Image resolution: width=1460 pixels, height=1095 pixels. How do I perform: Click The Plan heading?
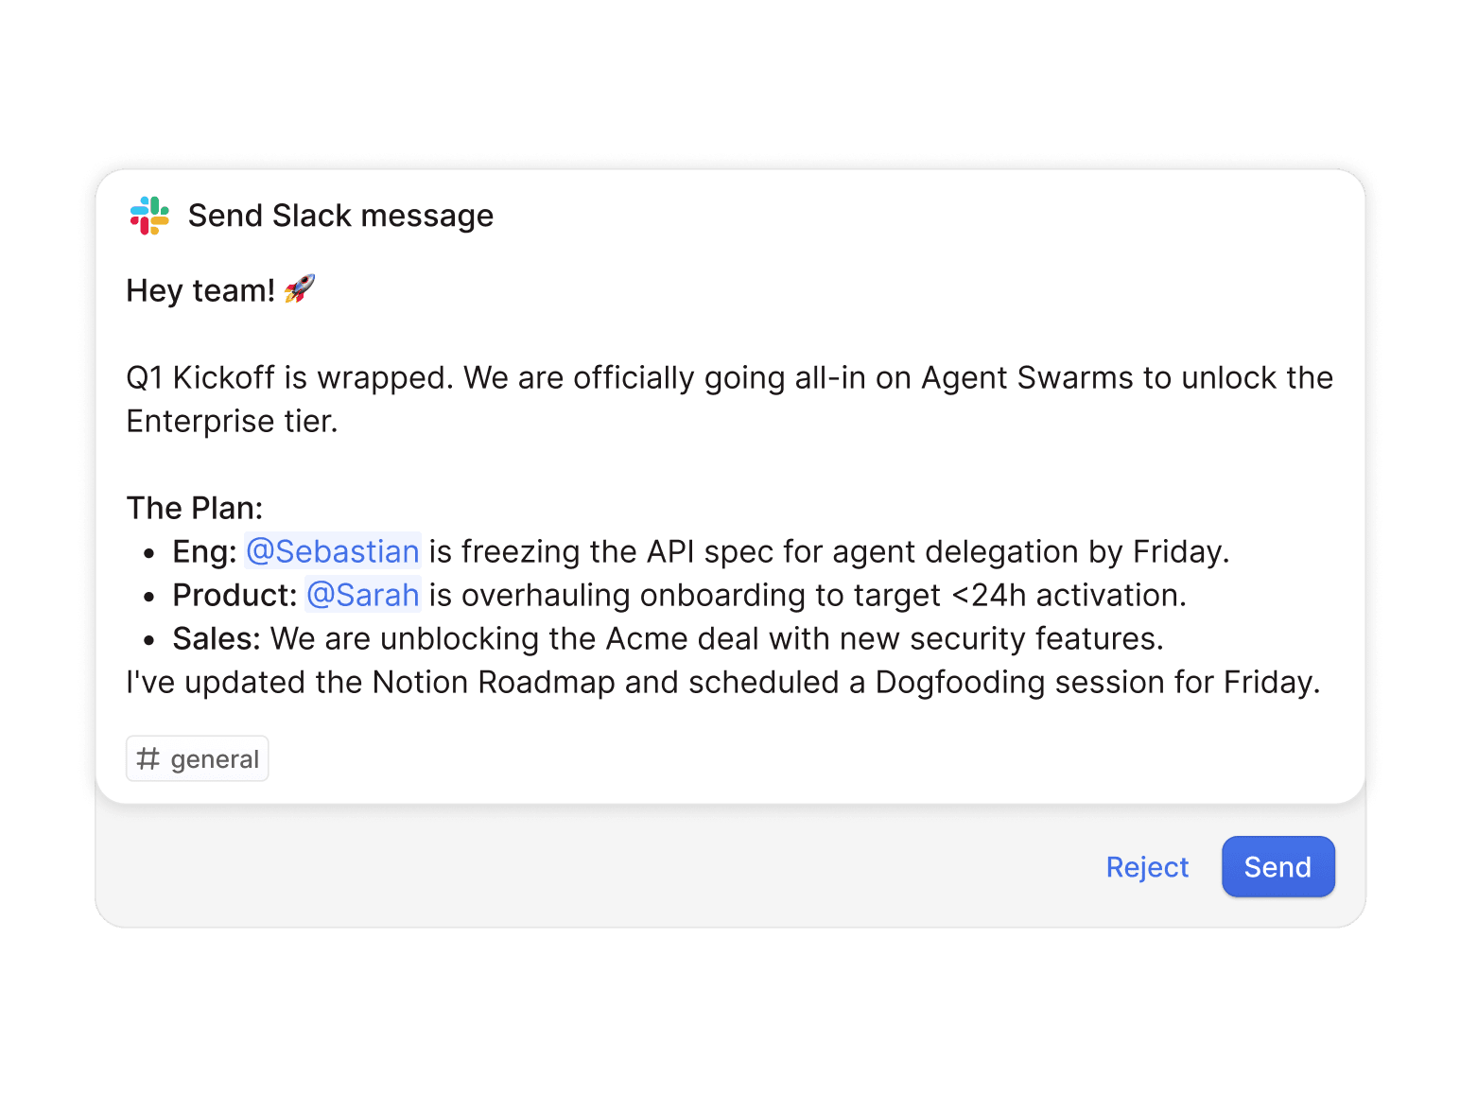[194, 508]
